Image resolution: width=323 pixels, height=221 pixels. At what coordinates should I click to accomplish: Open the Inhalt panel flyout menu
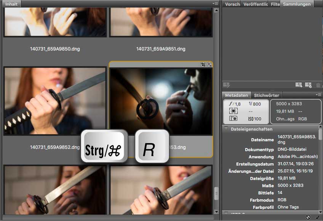click(x=216, y=4)
